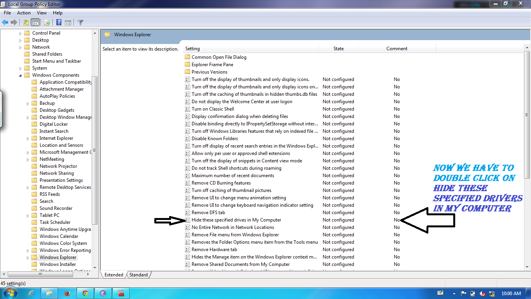
Task: Click the Forward arrow toolbar icon
Action: [x=14, y=22]
